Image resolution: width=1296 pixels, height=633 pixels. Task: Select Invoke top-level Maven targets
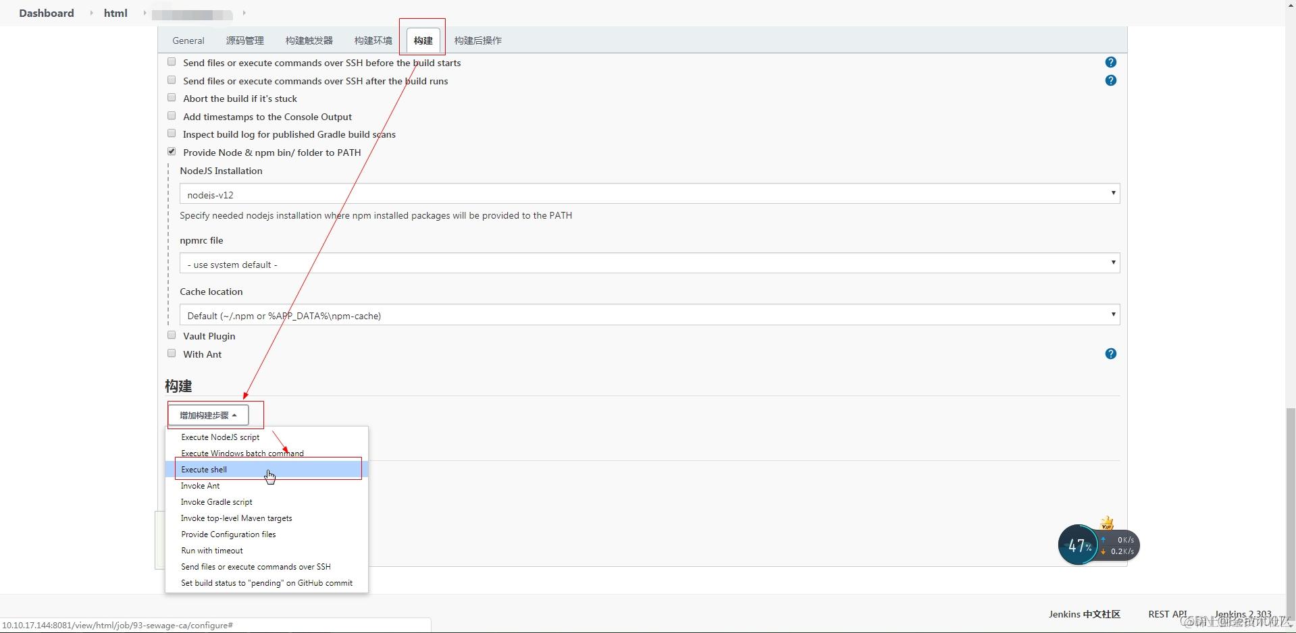tap(267, 518)
